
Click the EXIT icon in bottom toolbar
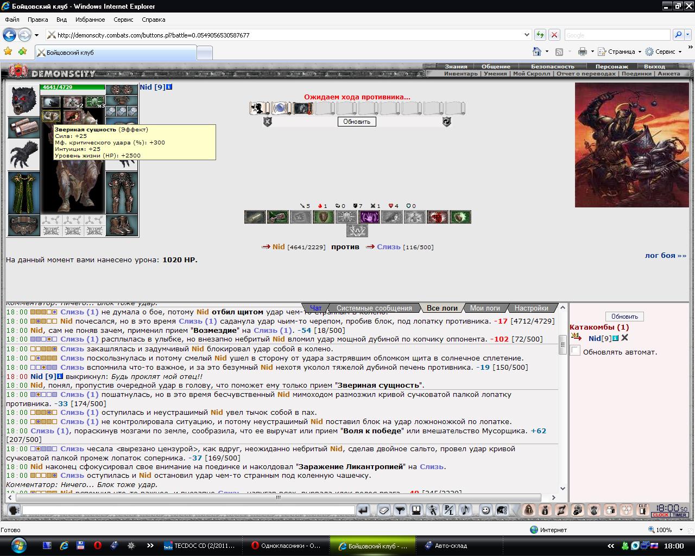(643, 510)
